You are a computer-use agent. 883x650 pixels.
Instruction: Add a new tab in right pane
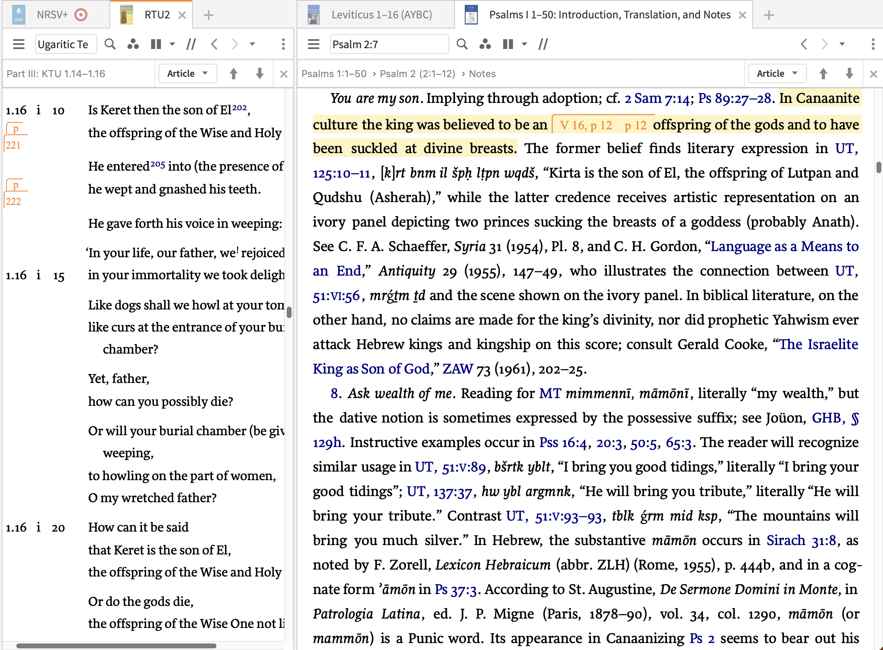(x=769, y=16)
